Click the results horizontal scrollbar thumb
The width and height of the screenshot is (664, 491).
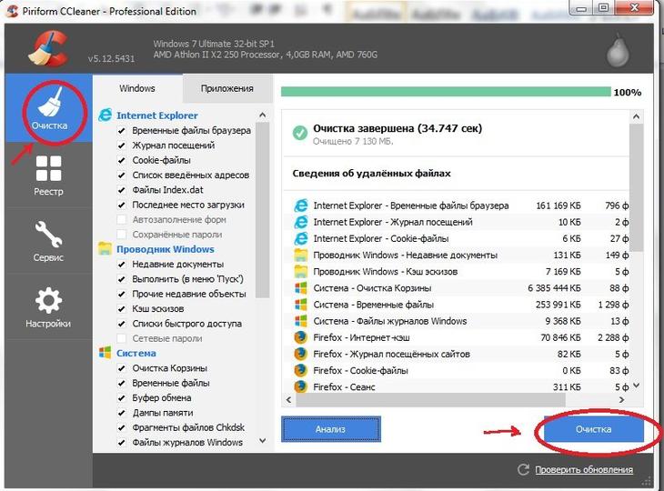pyautogui.click(x=430, y=399)
